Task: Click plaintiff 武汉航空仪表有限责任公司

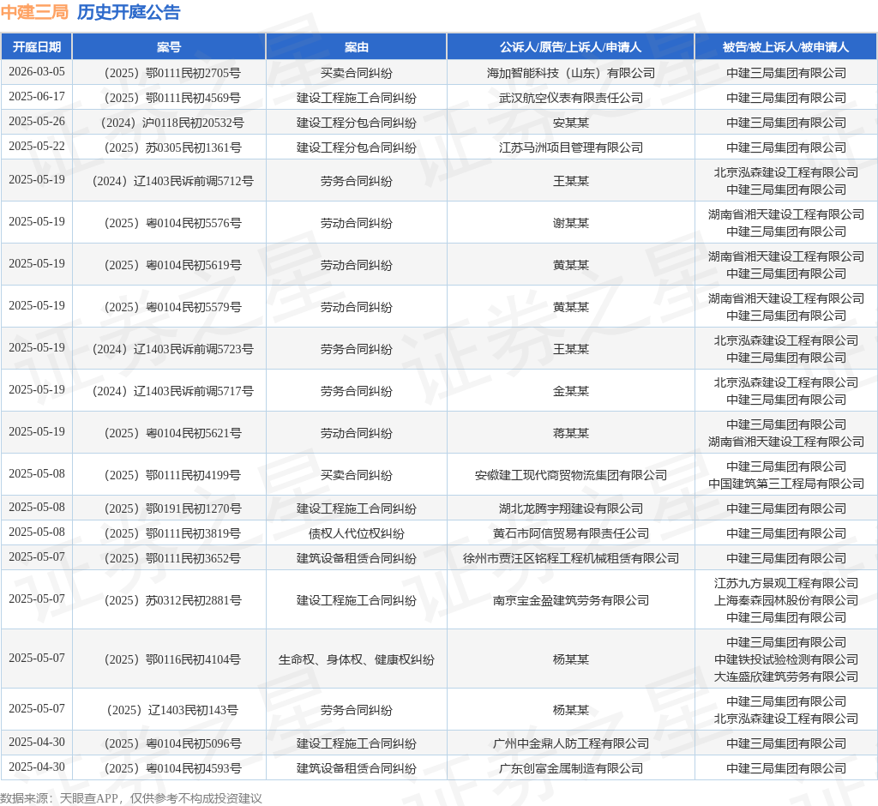Action: pos(570,98)
